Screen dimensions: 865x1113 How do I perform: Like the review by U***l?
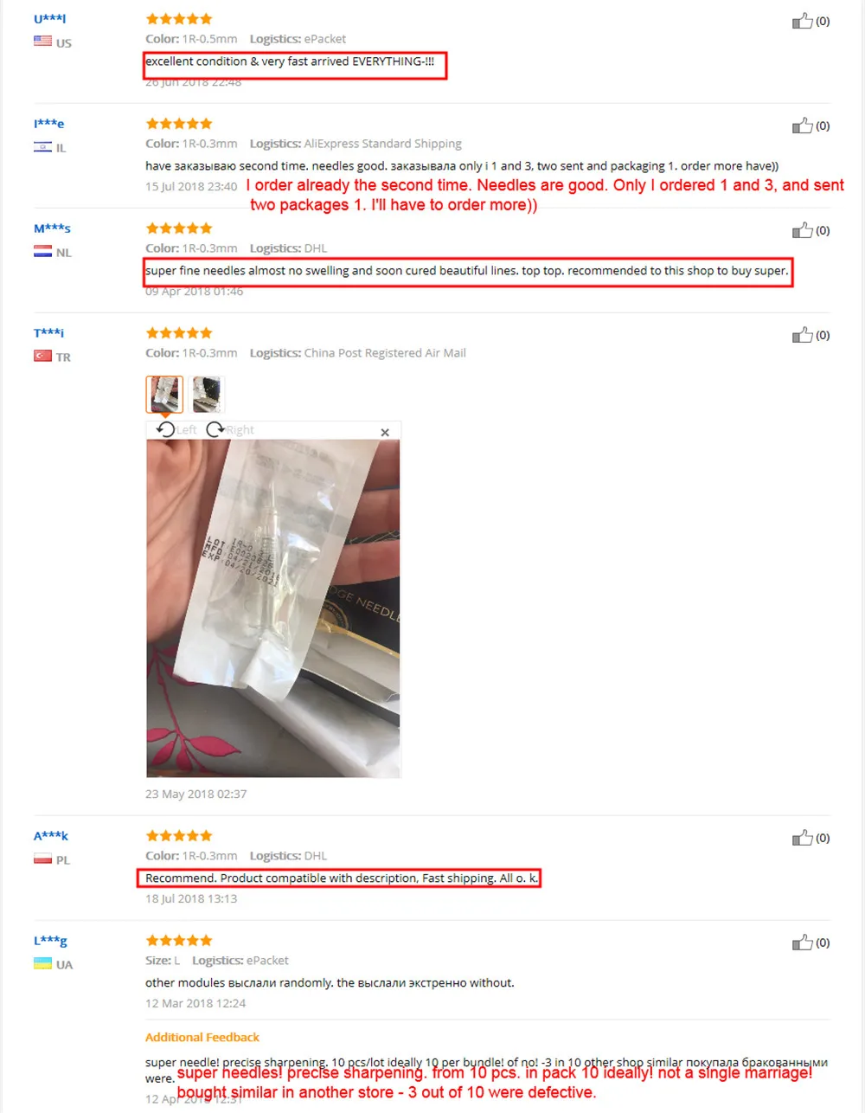pyautogui.click(x=803, y=21)
